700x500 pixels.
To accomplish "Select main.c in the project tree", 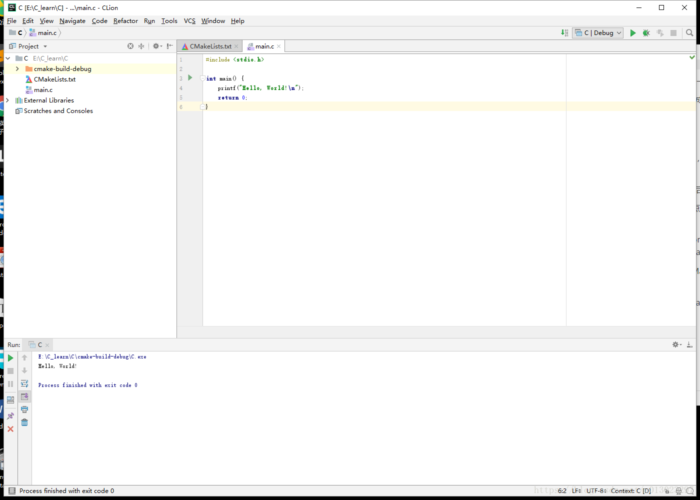I will tap(43, 90).
